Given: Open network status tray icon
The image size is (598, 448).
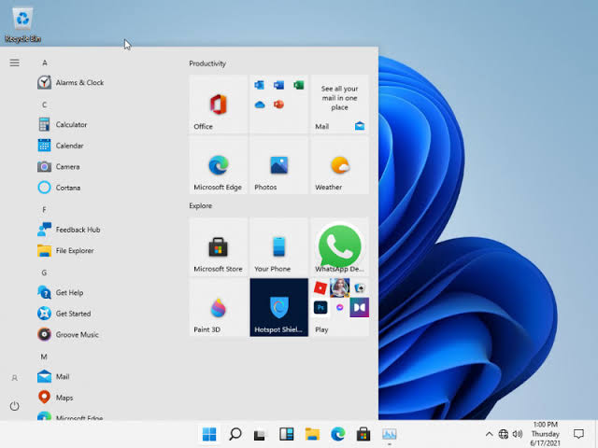Looking at the screenshot, I should click(504, 434).
